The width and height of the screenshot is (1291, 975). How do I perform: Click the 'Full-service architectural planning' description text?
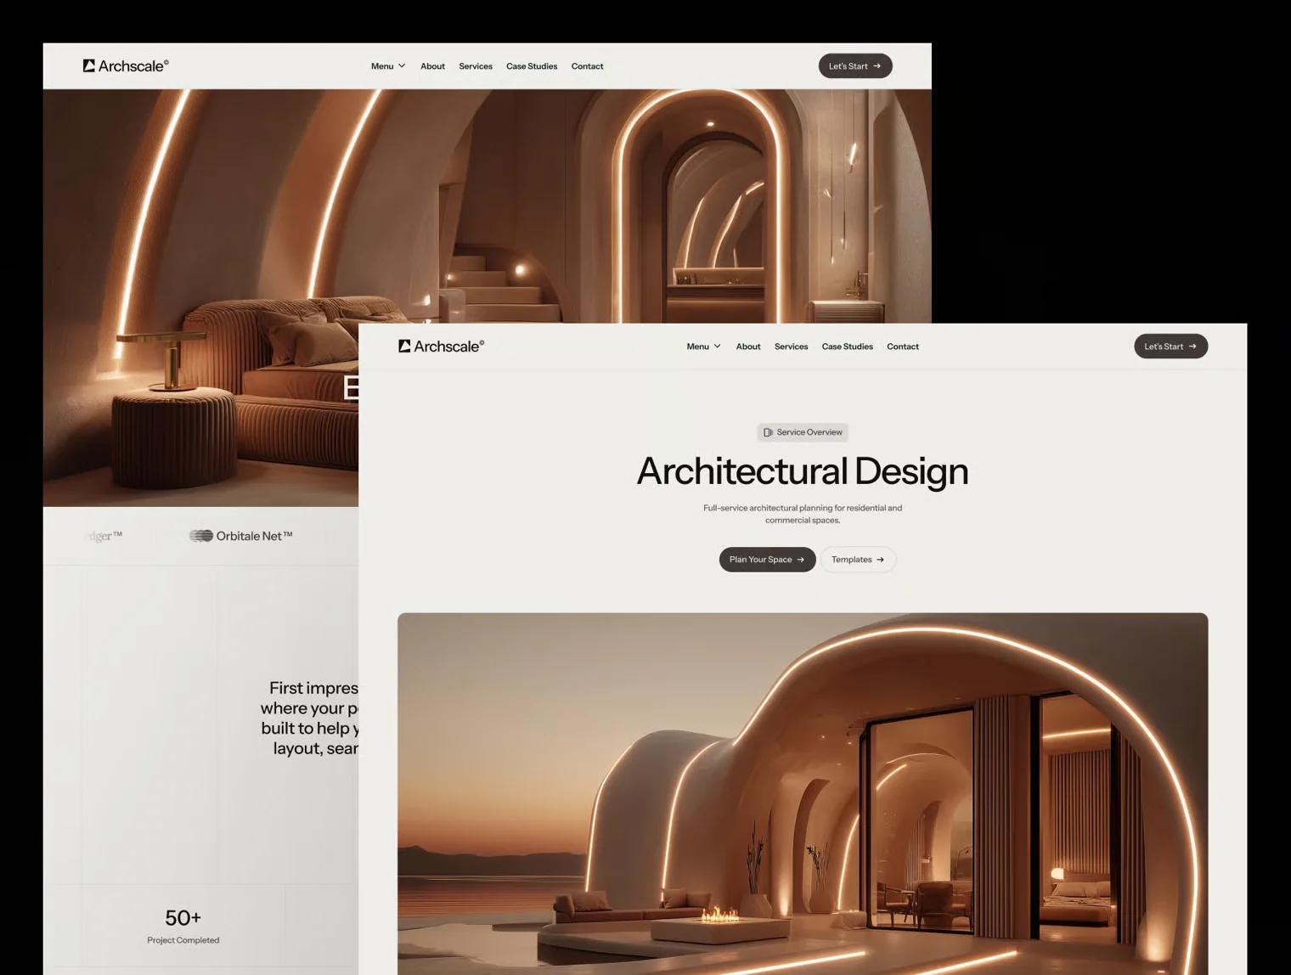tap(803, 514)
